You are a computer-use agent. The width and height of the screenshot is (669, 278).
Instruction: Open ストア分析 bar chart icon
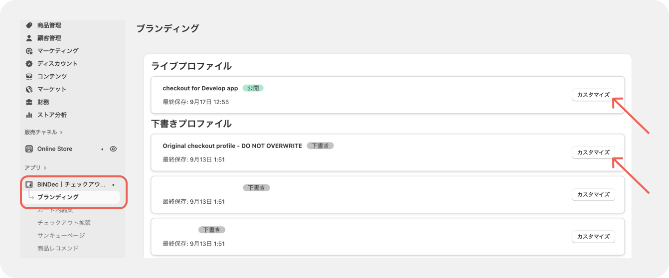tap(29, 115)
